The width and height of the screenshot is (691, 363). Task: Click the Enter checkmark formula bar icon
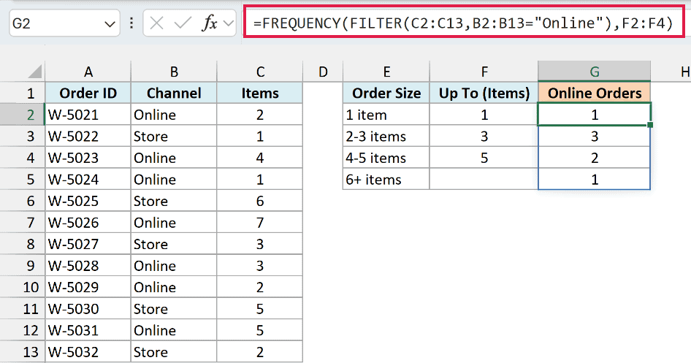183,23
